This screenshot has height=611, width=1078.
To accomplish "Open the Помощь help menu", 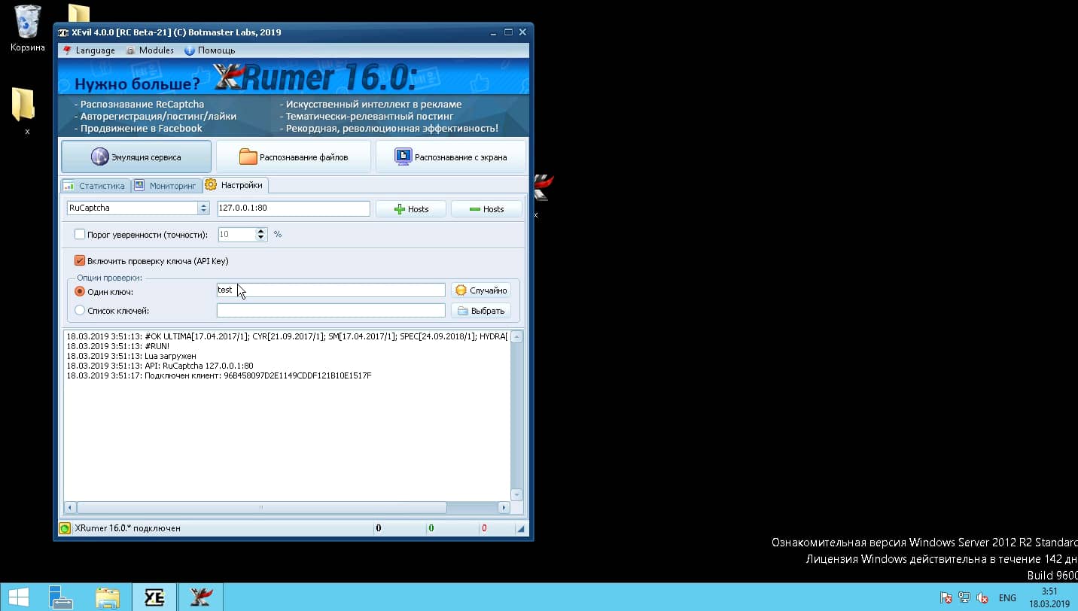I will pyautogui.click(x=210, y=50).
